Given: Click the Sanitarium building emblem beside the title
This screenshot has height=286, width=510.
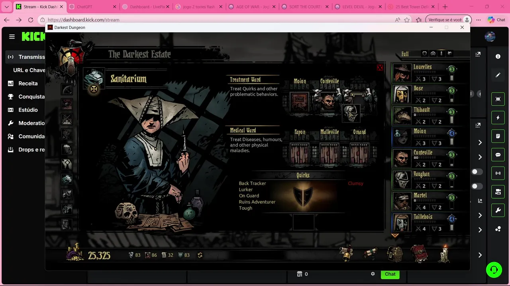Looking at the screenshot, I should click(x=94, y=79).
